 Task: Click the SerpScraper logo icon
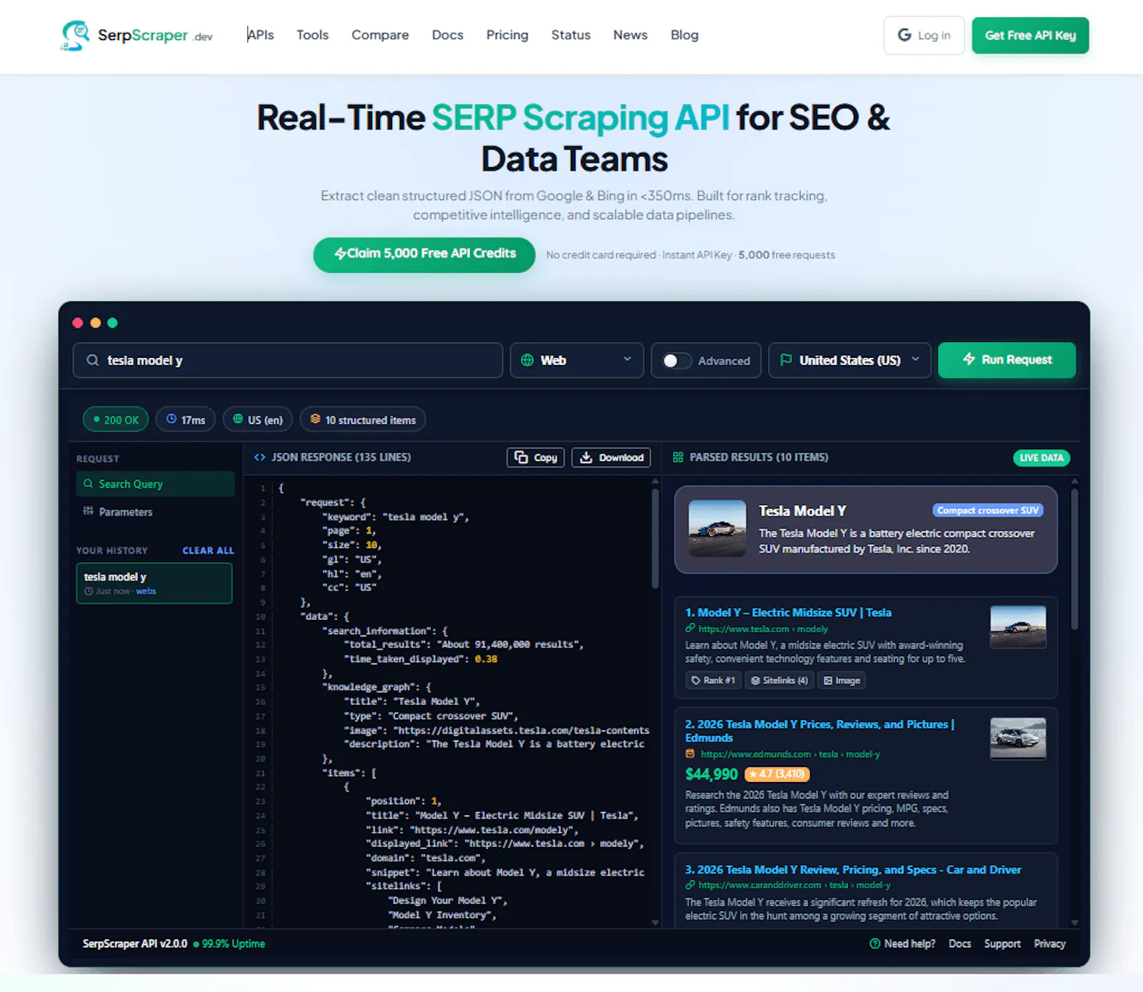pyautogui.click(x=75, y=35)
